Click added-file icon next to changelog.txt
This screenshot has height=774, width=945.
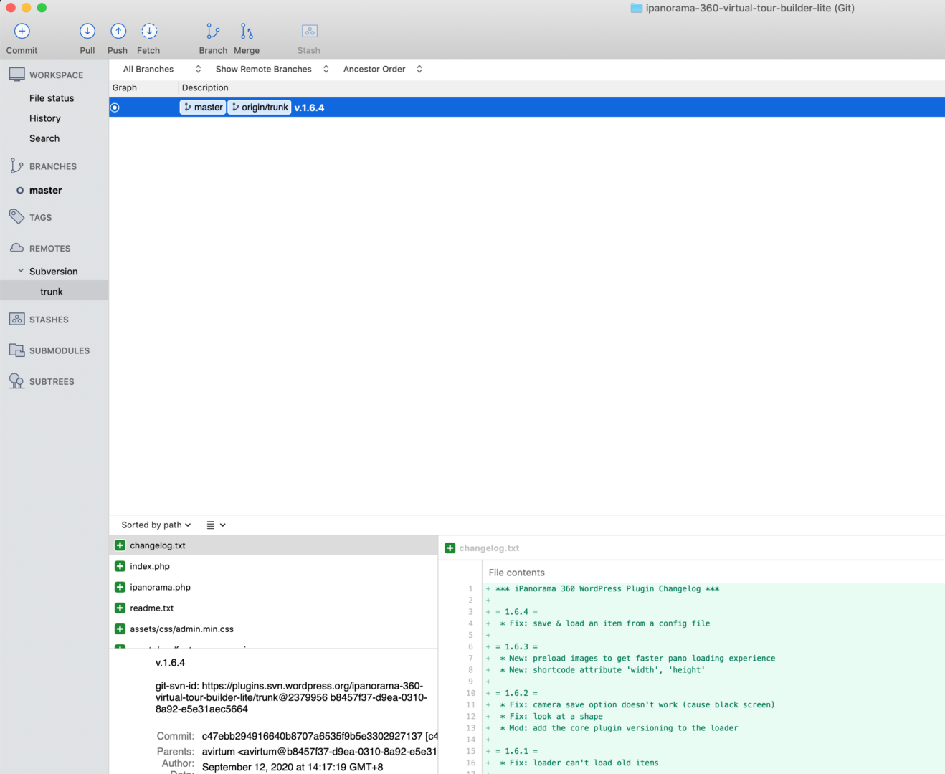[x=120, y=545]
